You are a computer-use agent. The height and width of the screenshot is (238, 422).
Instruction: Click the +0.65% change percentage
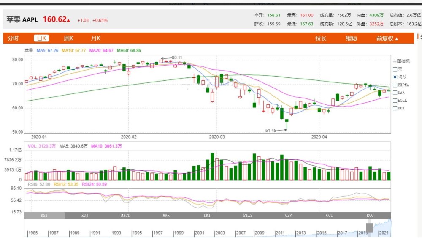coord(100,20)
